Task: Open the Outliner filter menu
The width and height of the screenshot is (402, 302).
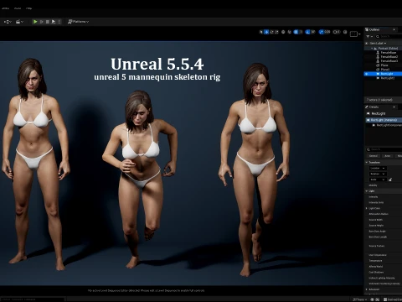Action: click(369, 37)
